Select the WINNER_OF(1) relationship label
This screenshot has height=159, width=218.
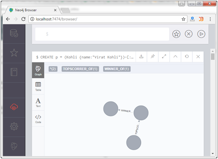coord(117,69)
